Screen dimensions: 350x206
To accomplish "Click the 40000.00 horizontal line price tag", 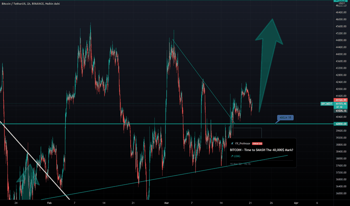I will [x=340, y=124].
